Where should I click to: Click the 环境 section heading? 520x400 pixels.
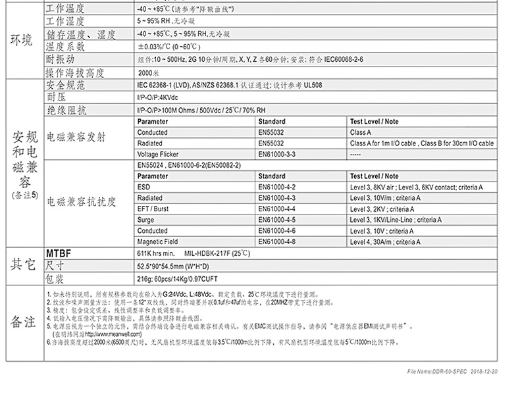tap(22, 41)
